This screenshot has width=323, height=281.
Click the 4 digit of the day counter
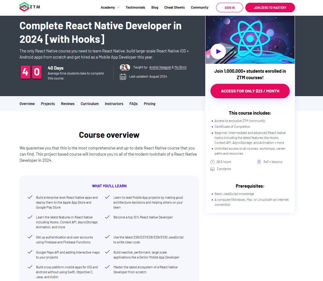(x=25, y=72)
